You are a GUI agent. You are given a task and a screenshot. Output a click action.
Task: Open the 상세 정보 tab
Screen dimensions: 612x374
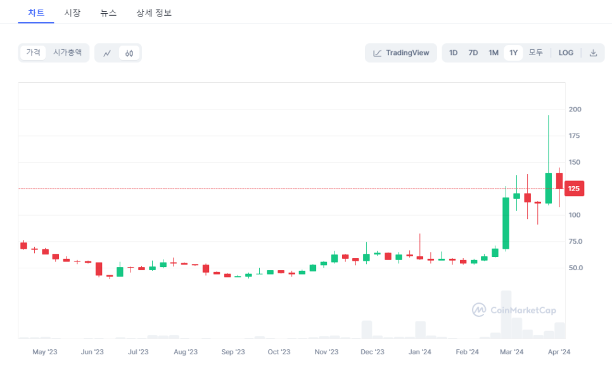[154, 13]
